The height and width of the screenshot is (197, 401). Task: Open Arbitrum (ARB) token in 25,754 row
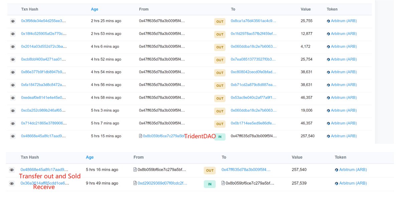point(344,59)
